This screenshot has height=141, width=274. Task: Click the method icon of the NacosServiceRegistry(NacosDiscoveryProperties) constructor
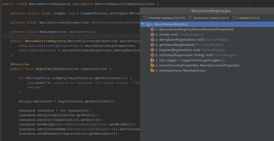tap(152, 29)
